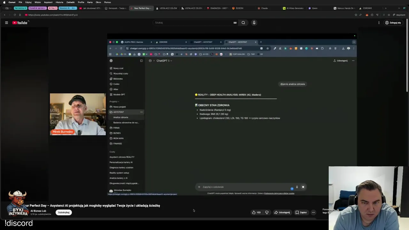The width and height of the screenshot is (409, 230).
Task: Open the Asystent button in Comet toolbar
Action: coord(399,15)
